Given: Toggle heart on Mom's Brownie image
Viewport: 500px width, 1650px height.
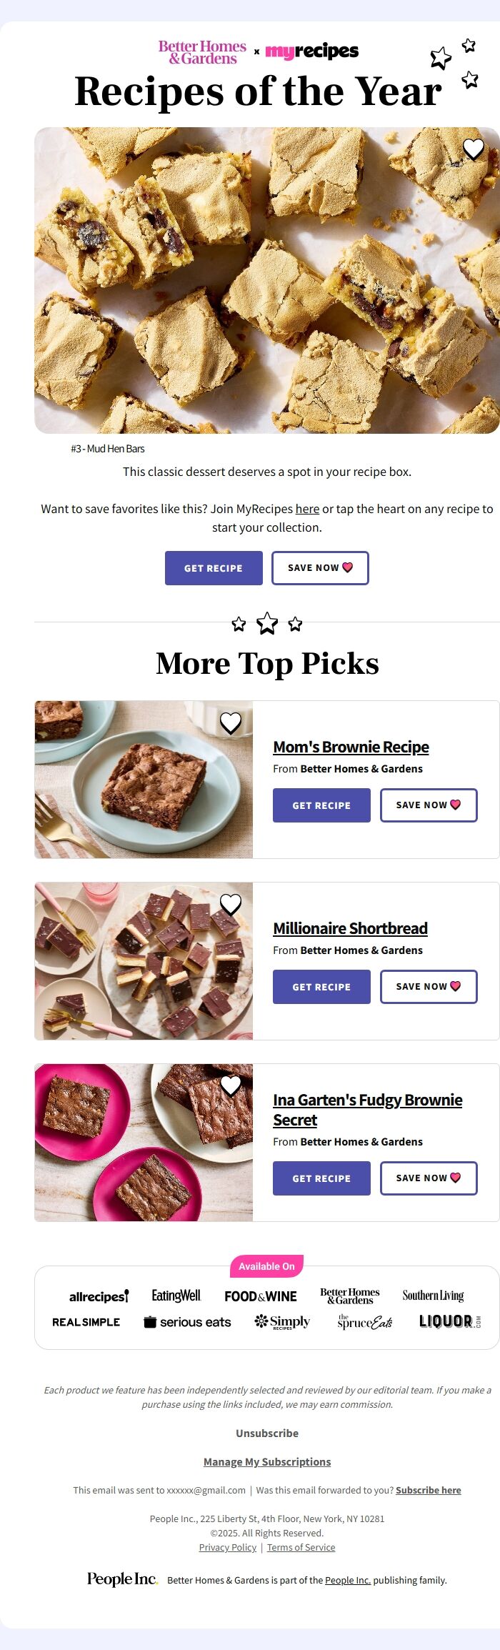Looking at the screenshot, I should 230,723.
